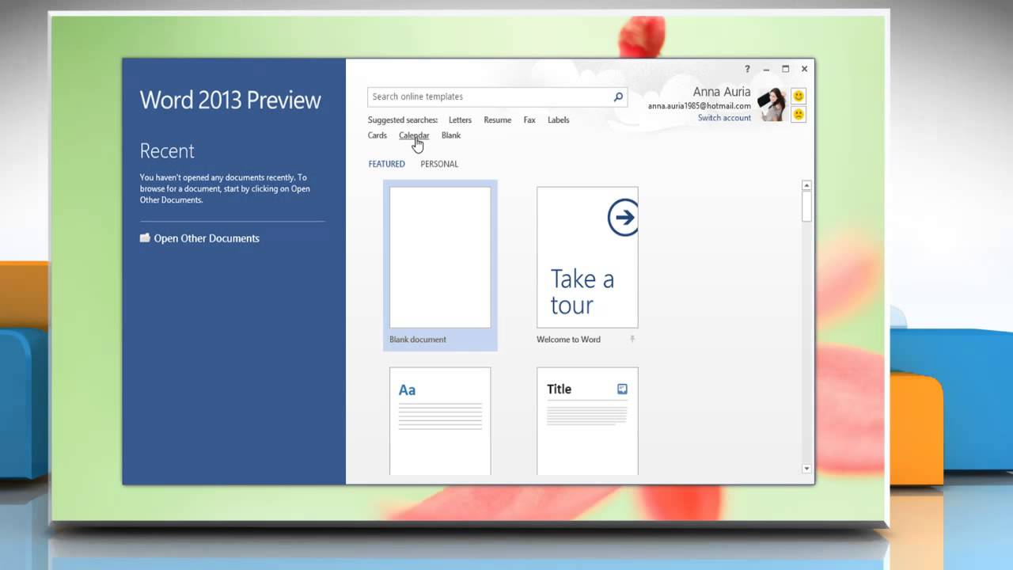Close the Word start window
The width and height of the screenshot is (1013, 570).
point(804,69)
